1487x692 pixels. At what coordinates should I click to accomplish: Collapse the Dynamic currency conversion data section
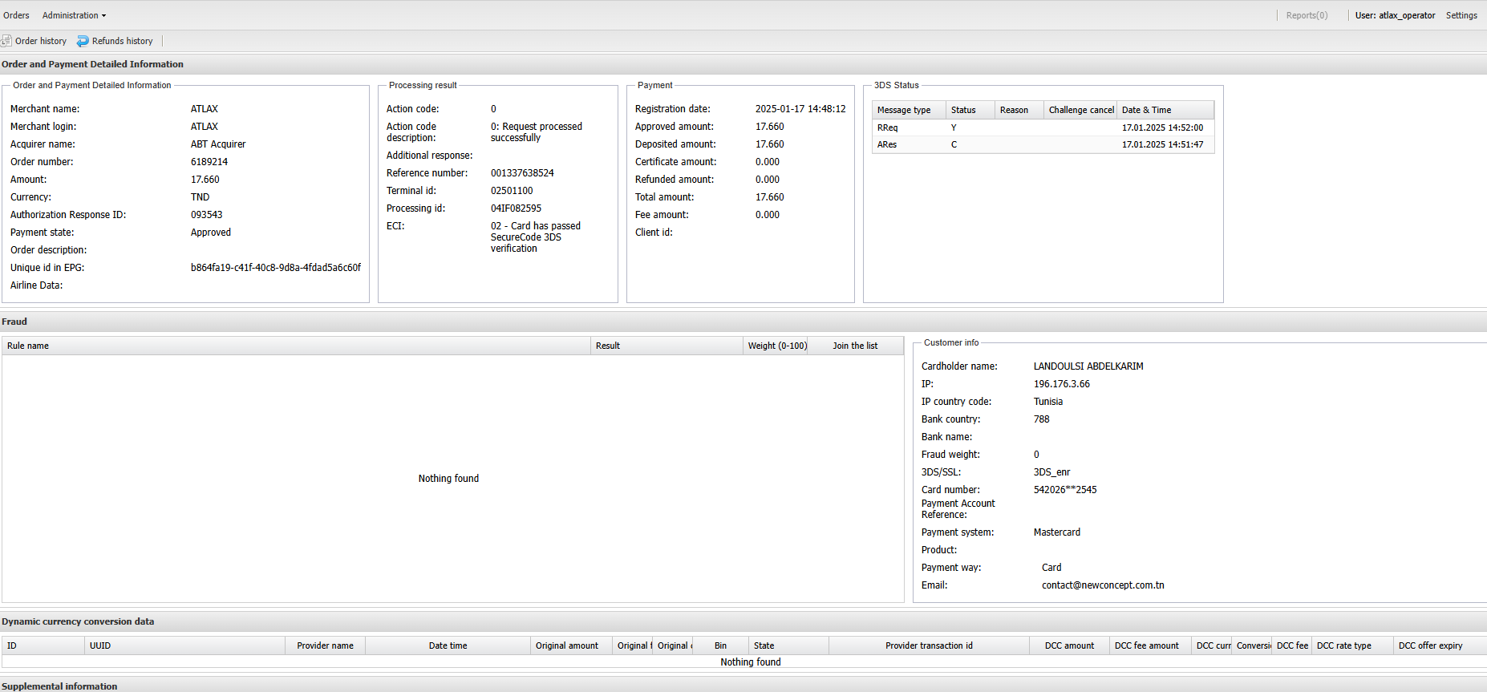[x=78, y=621]
